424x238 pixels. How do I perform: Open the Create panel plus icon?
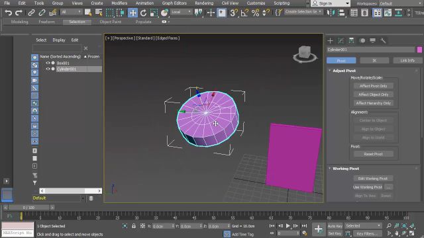330,41
